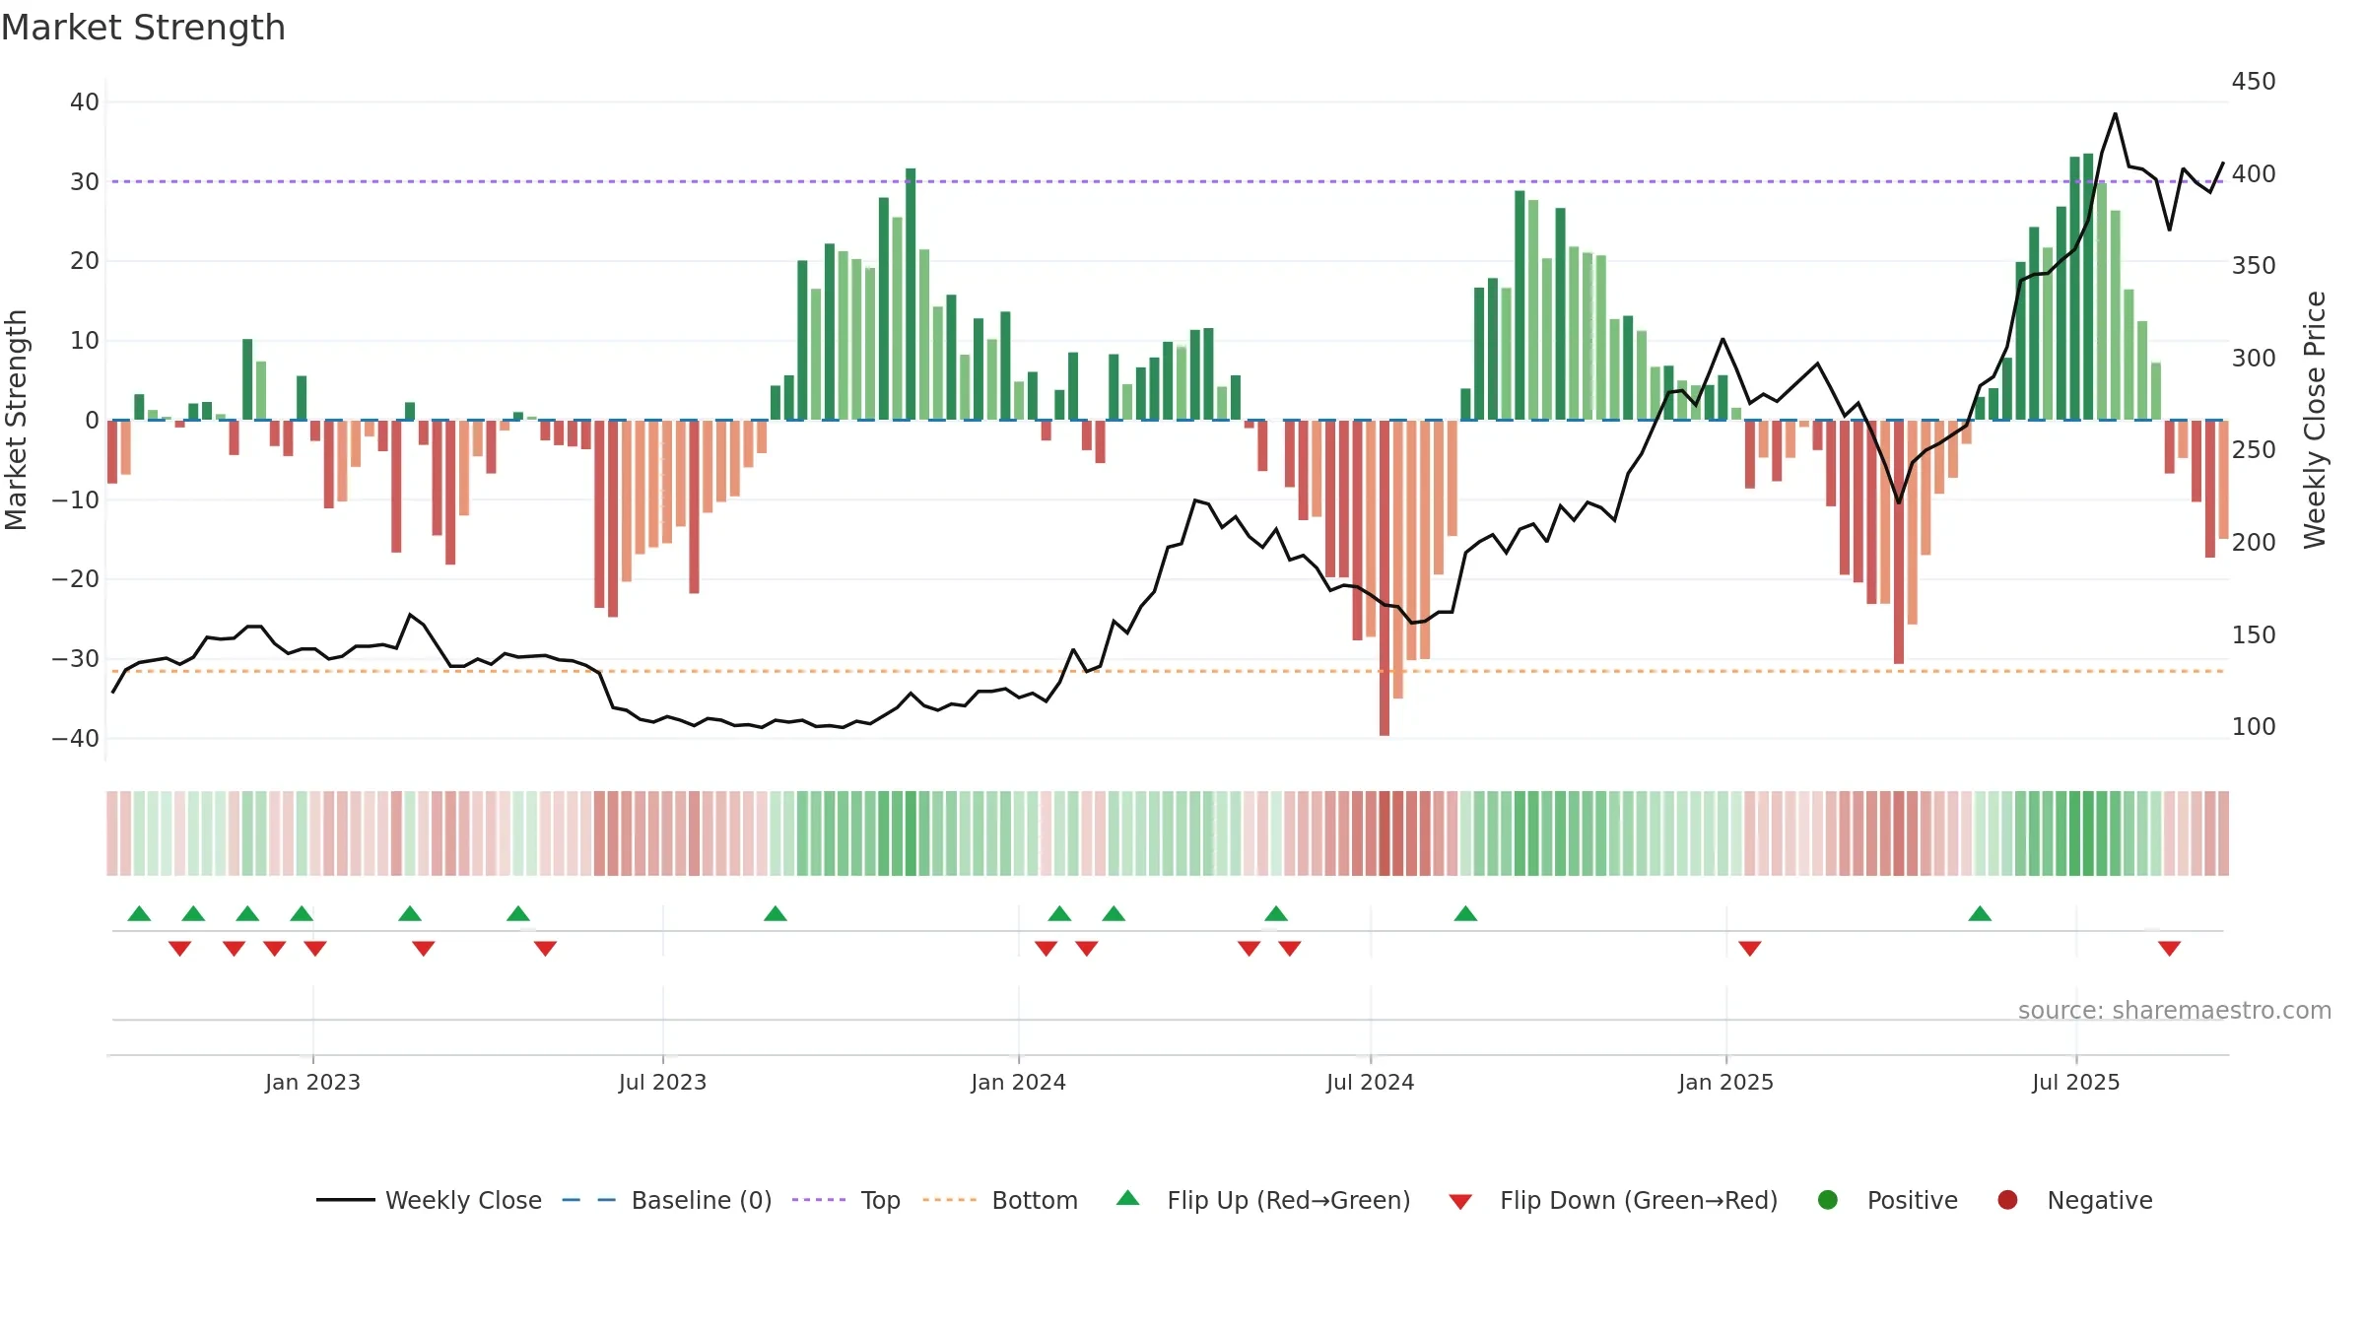Click the 0 strength axis label
The height and width of the screenshot is (1330, 2365).
pyautogui.click(x=92, y=420)
